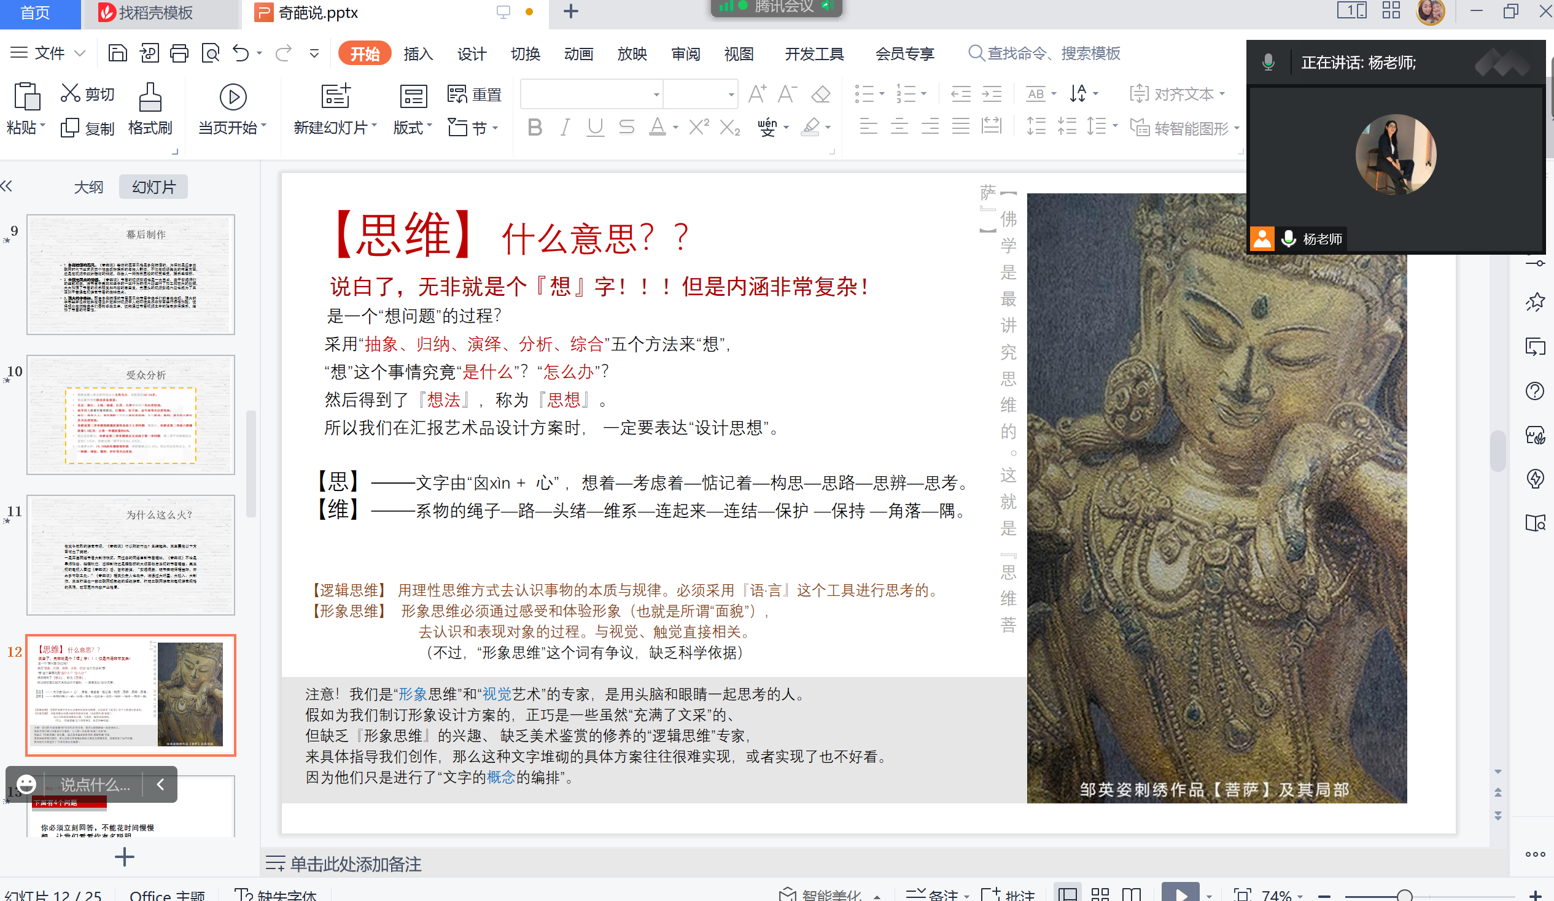Open the font name combo box
The image size is (1554, 901).
coord(591,95)
